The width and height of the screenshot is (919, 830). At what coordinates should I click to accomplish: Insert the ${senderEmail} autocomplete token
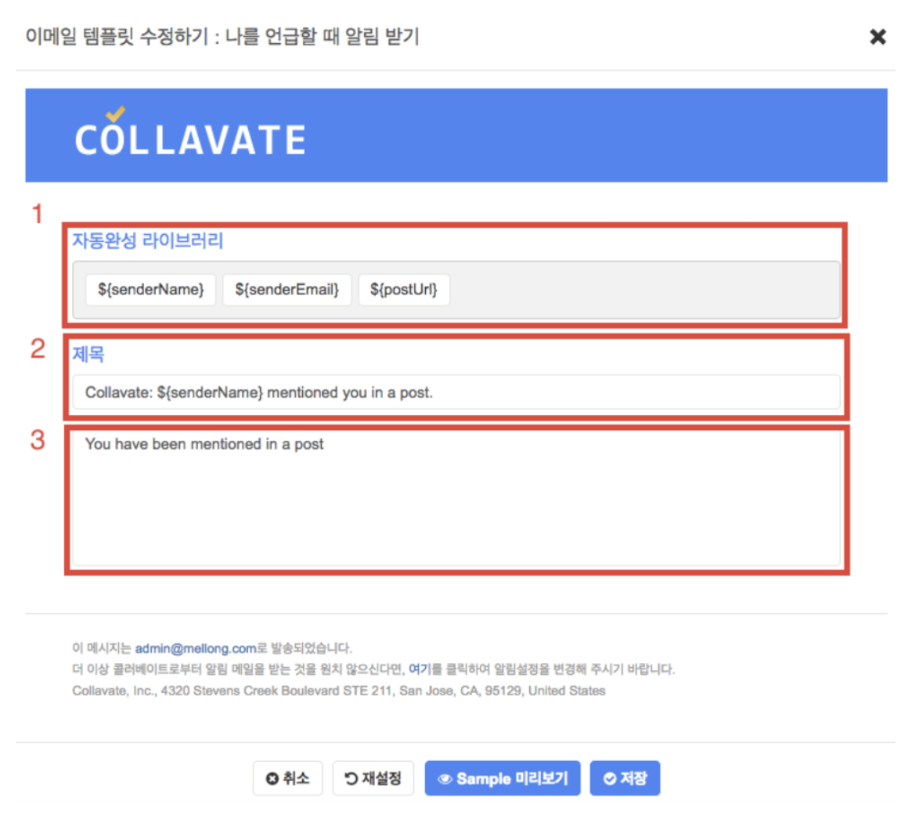coord(287,290)
